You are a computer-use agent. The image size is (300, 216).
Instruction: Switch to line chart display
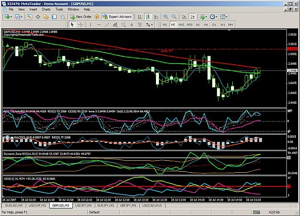(156, 17)
